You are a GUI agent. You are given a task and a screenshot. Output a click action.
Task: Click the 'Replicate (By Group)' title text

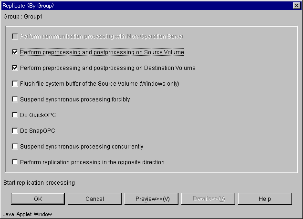click(x=28, y=6)
